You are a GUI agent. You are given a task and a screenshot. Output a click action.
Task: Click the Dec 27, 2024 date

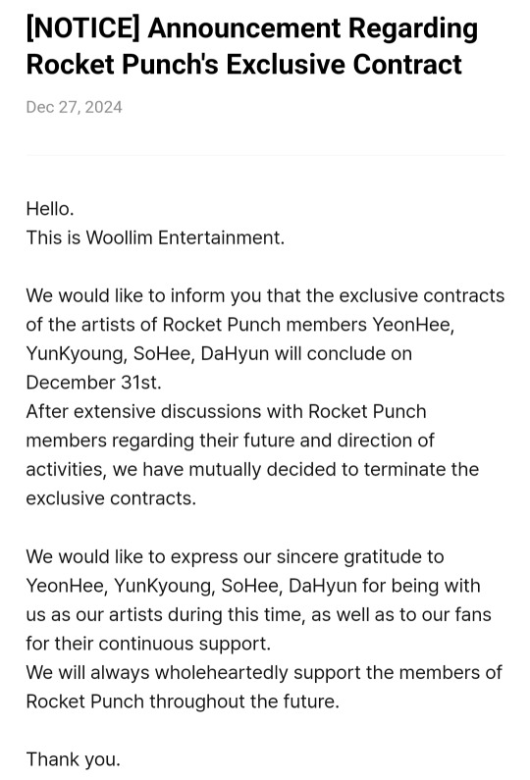click(x=75, y=108)
